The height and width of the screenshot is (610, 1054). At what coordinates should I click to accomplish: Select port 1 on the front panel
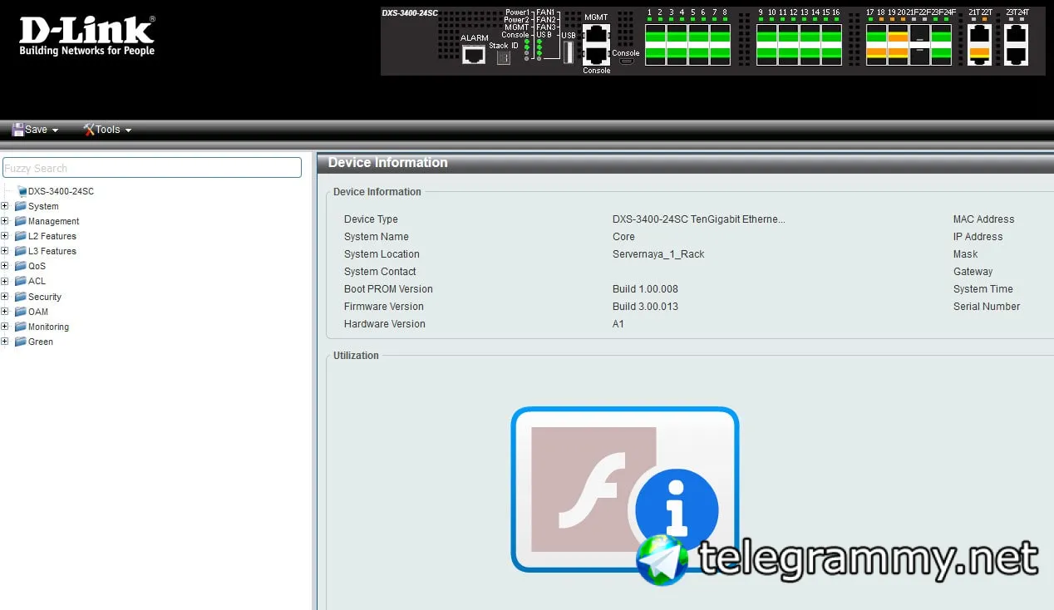pyautogui.click(x=656, y=34)
